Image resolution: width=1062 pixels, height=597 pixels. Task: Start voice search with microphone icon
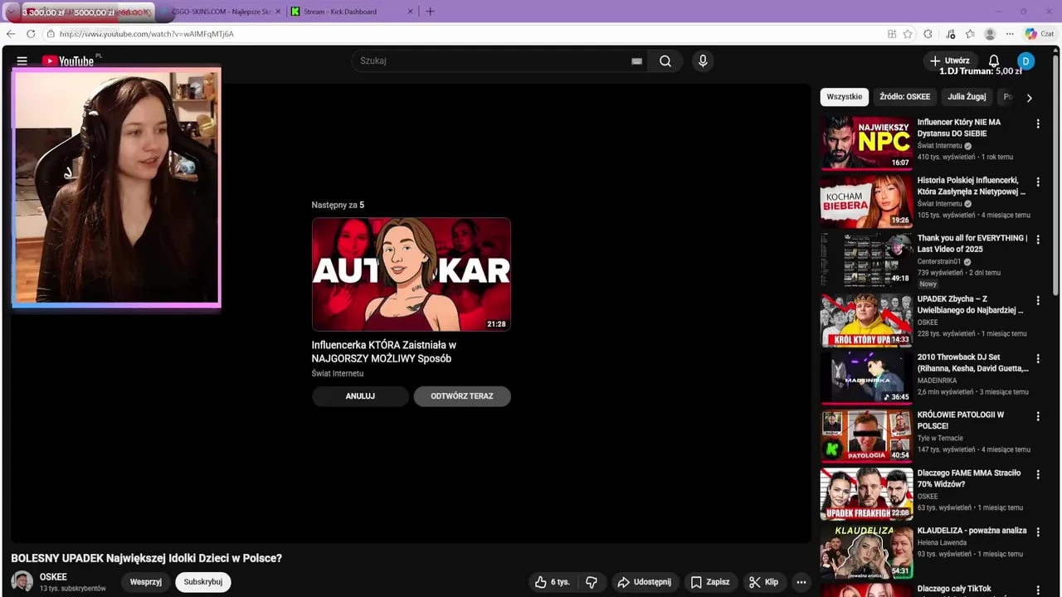703,61
